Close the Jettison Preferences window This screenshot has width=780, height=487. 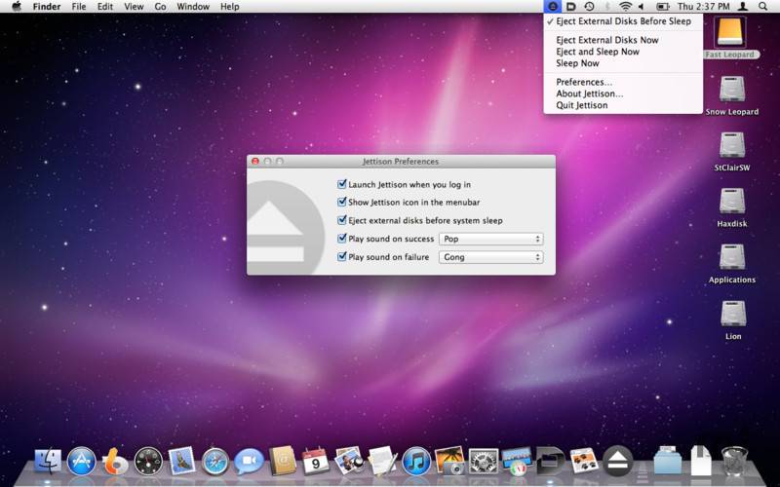[x=255, y=161]
